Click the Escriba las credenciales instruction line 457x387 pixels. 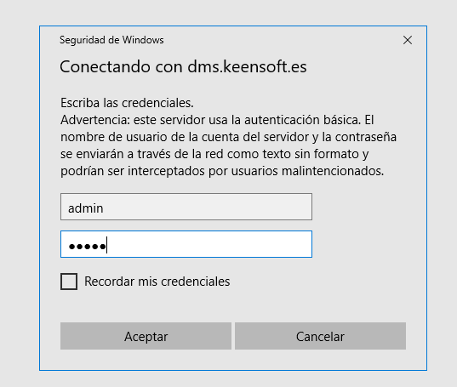pyautogui.click(x=127, y=103)
